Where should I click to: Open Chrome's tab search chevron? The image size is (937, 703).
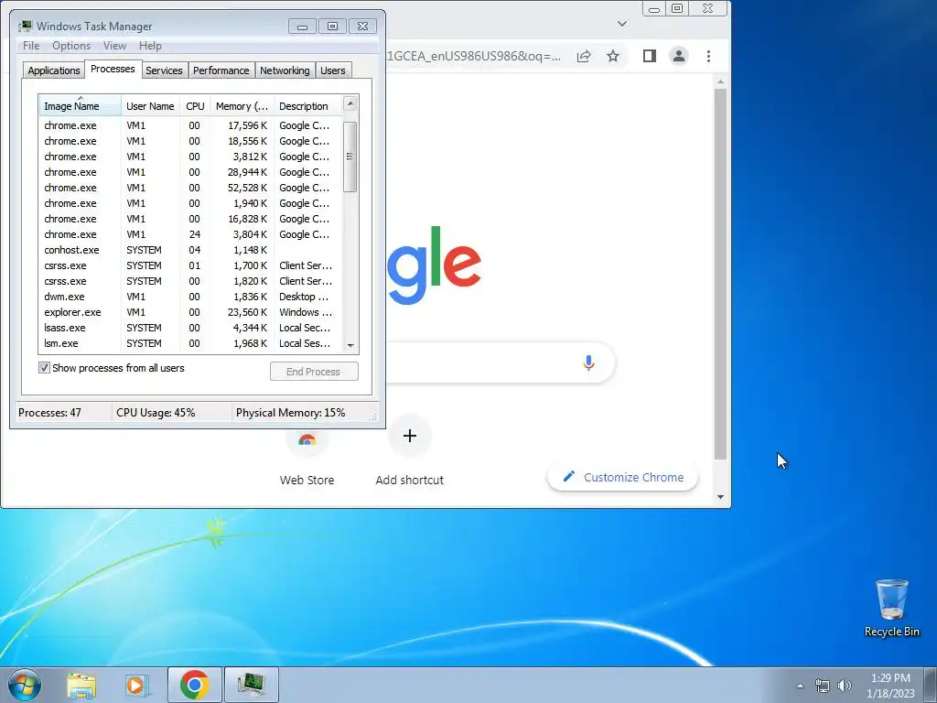point(622,24)
